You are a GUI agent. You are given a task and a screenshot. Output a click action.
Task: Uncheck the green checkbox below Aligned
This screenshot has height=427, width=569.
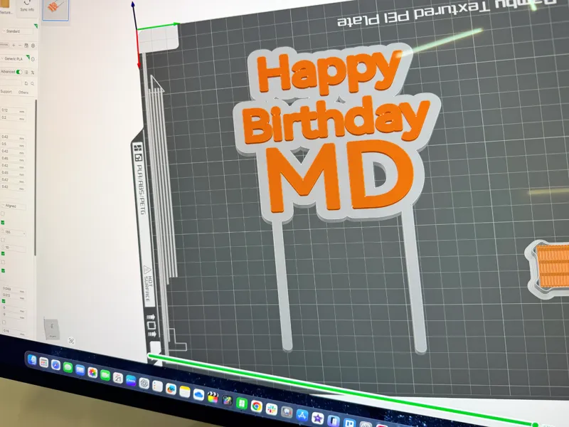click(x=3, y=222)
